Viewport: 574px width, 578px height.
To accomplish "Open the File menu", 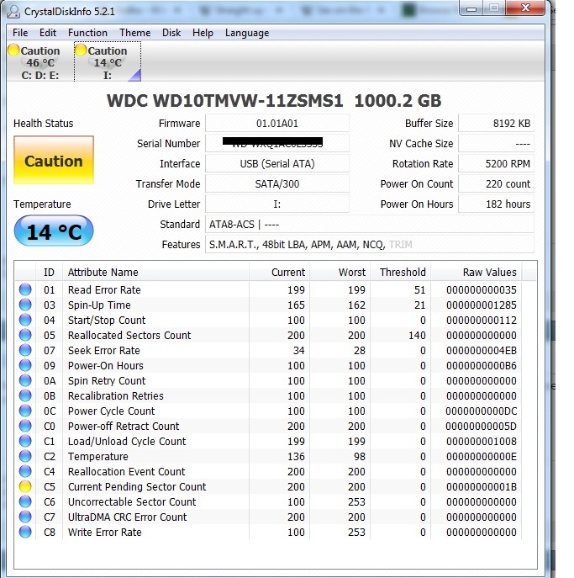I will pos(20,33).
